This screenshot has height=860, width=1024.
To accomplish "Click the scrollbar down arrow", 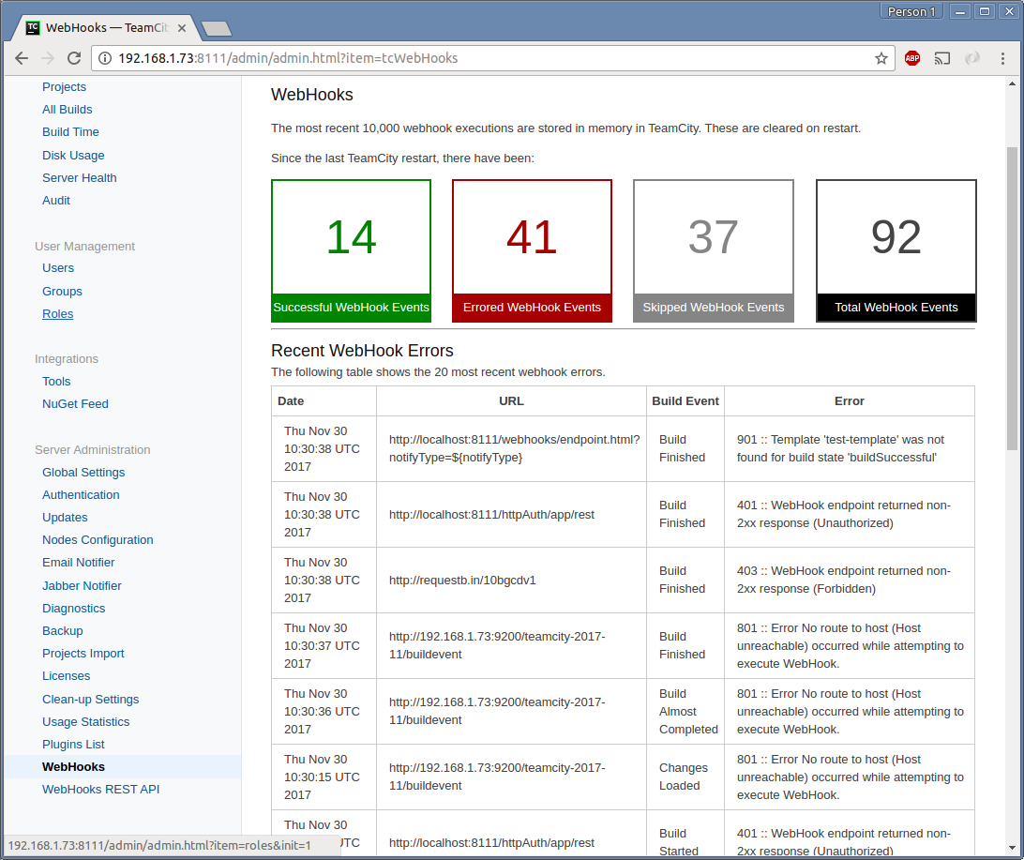I will point(1012,848).
